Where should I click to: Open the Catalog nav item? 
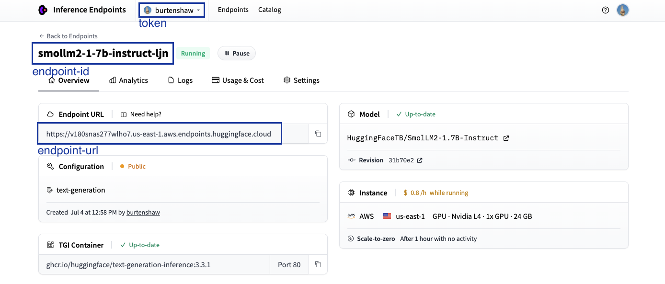click(270, 10)
